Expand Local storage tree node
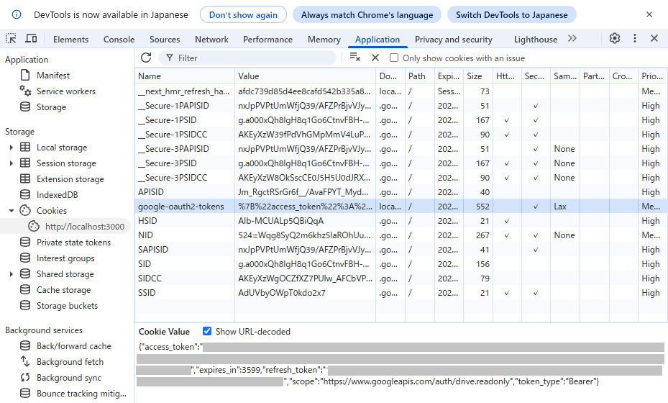This screenshot has height=403, width=668. pyautogui.click(x=11, y=148)
